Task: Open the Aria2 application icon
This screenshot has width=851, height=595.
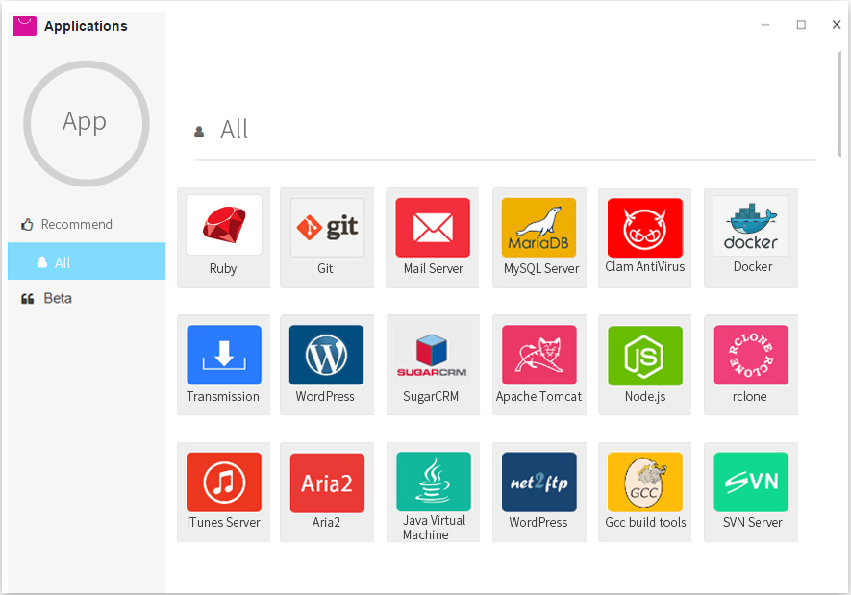Action: 327,483
